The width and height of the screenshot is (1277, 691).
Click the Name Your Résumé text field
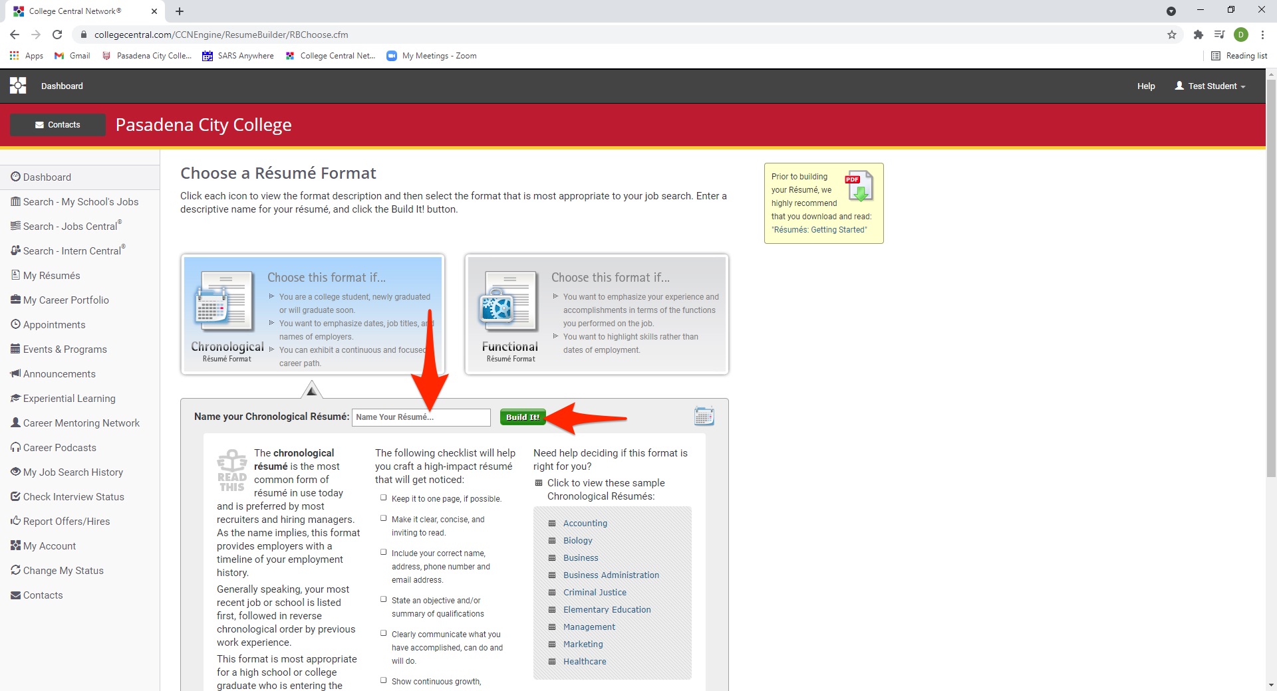[421, 417]
